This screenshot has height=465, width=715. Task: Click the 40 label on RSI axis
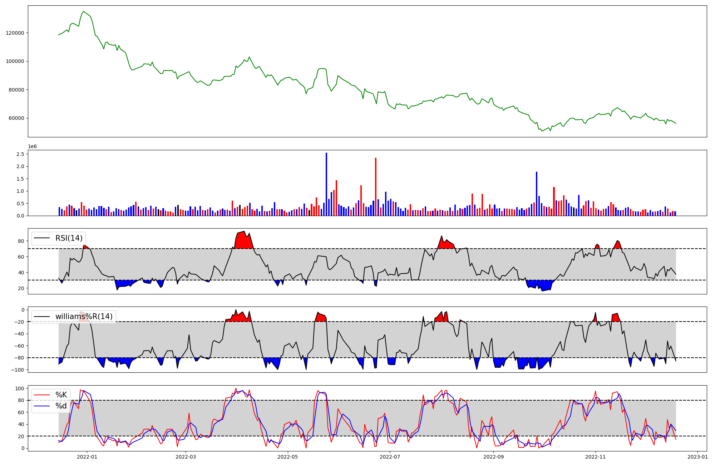pos(21,273)
